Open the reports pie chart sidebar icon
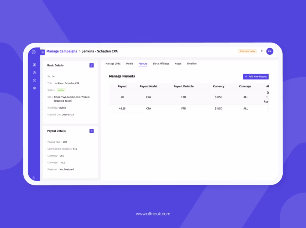The height and width of the screenshot is (228, 306). click(34, 73)
